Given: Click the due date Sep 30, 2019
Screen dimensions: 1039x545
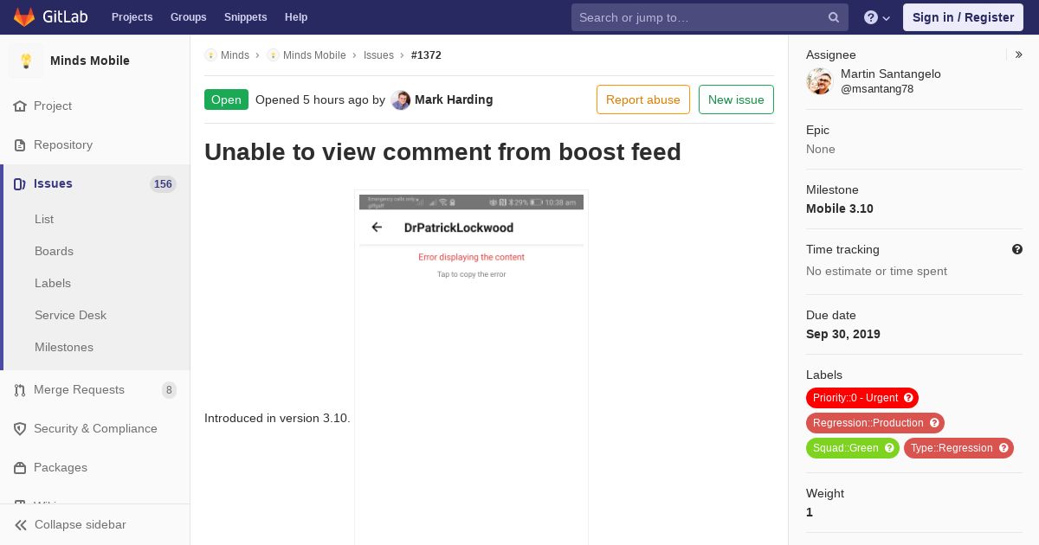Looking at the screenshot, I should point(843,334).
